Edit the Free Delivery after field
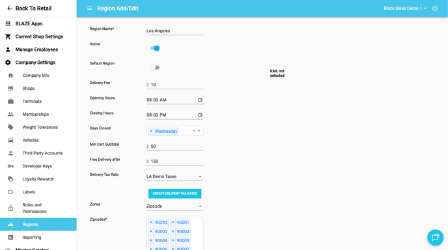The width and height of the screenshot is (448, 250). (x=175, y=161)
